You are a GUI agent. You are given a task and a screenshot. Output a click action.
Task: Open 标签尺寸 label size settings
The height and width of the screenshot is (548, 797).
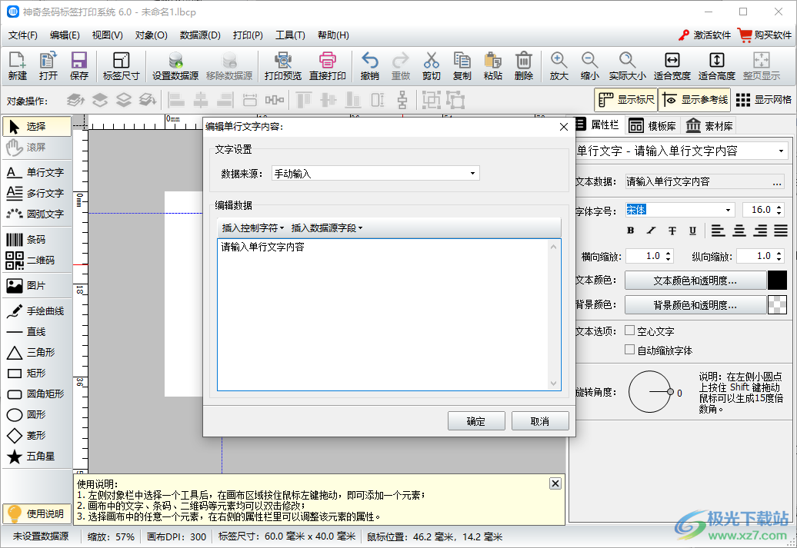coord(121,66)
